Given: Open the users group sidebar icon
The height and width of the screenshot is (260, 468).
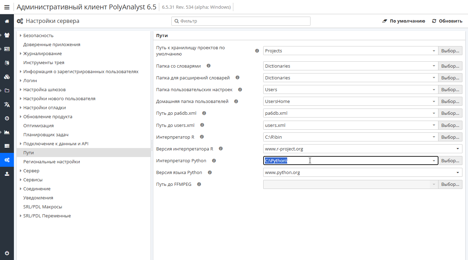Looking at the screenshot, I should (x=7, y=35).
